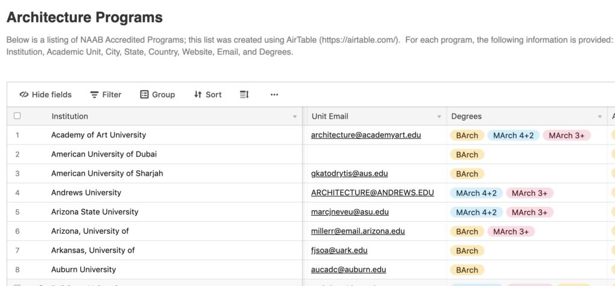615x286 pixels.
Task: Open the Group options
Action: click(157, 94)
